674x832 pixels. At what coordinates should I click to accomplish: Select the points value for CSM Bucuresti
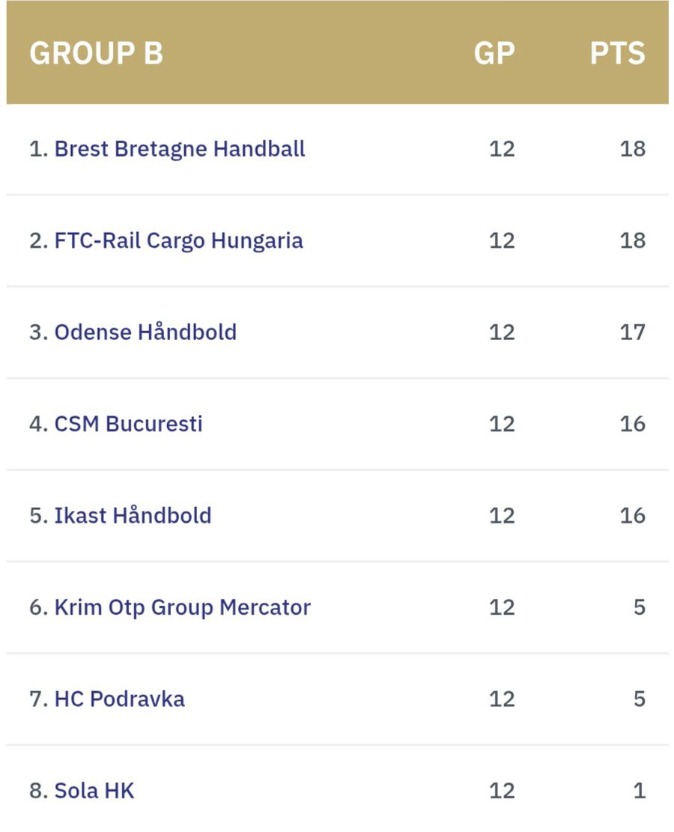[632, 424]
